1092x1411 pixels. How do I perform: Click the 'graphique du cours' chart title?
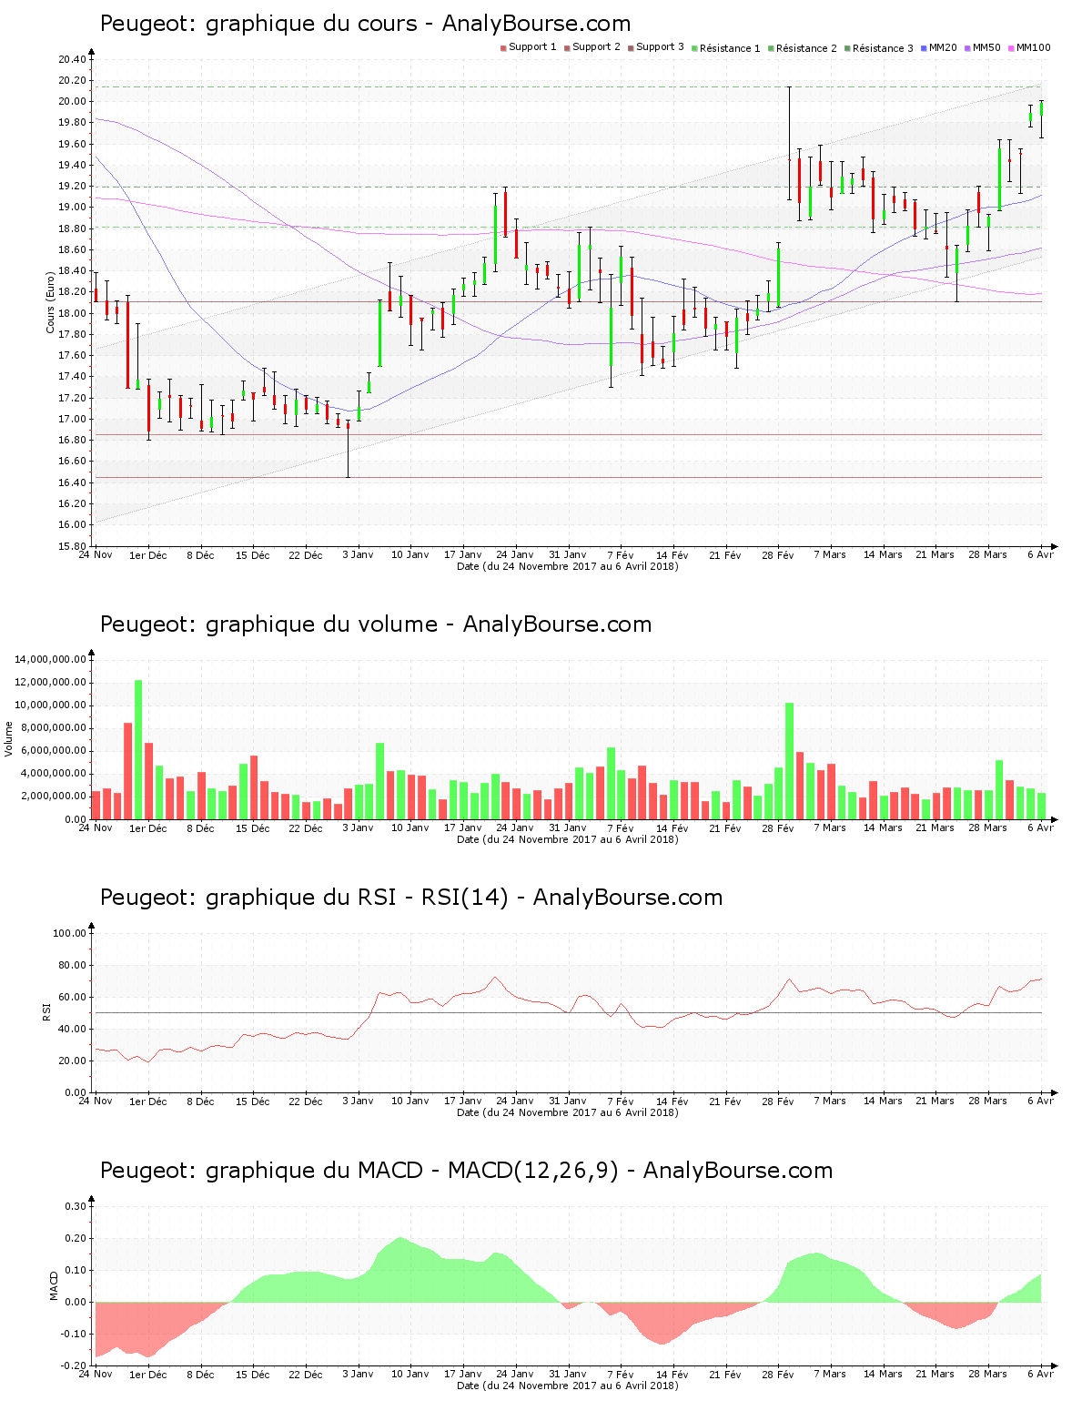pyautogui.click(x=365, y=24)
